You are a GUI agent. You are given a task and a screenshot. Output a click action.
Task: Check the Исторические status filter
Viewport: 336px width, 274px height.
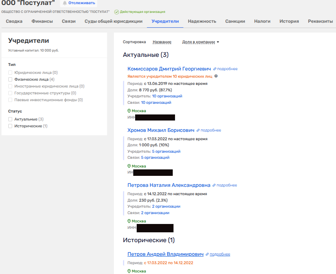pos(11,126)
